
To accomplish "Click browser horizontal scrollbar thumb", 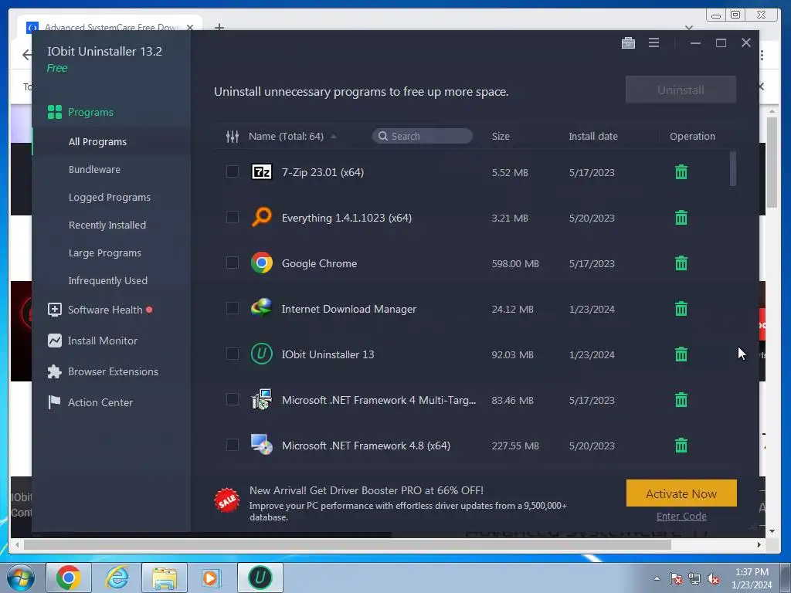I will (348, 545).
